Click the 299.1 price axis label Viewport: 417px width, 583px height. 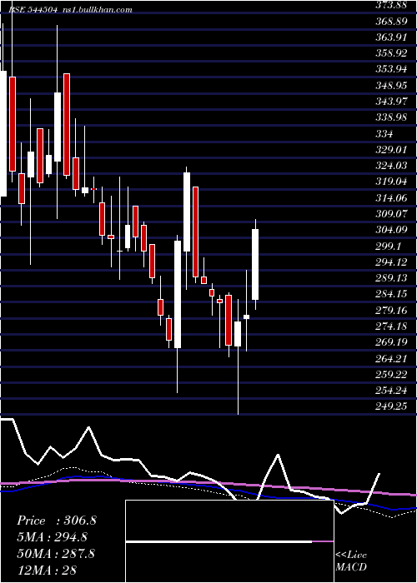click(389, 247)
